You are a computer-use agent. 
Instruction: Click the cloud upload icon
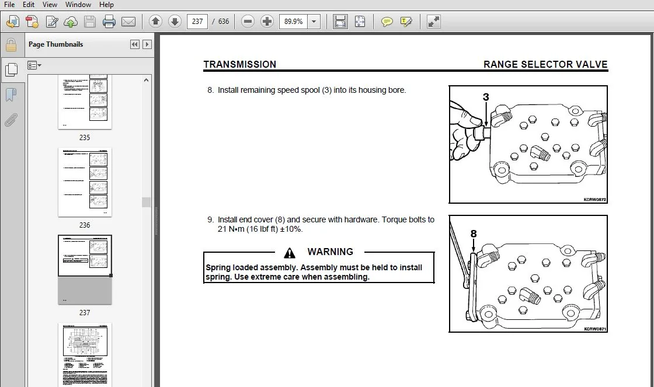tap(71, 21)
